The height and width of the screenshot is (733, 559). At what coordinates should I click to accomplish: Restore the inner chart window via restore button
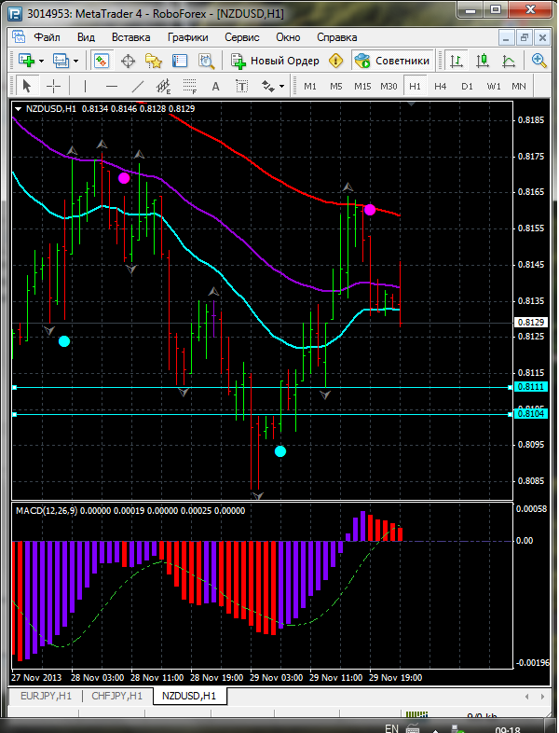tap(525, 37)
